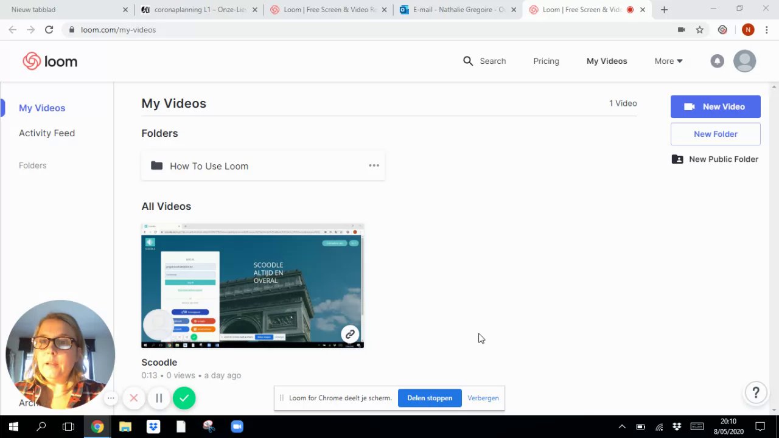Open the Scoodle video thumbnail
The height and width of the screenshot is (438, 779).
(253, 285)
